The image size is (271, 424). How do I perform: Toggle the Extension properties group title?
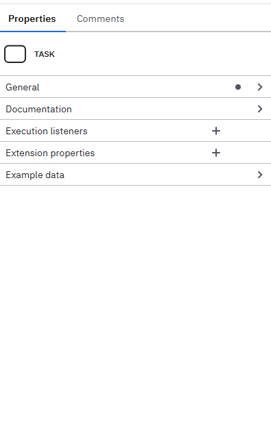pyautogui.click(x=50, y=153)
